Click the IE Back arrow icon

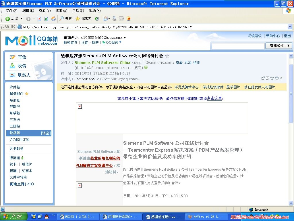[x=7, y=19]
